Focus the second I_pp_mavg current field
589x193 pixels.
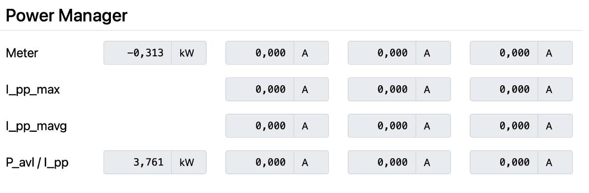[x=382, y=126]
